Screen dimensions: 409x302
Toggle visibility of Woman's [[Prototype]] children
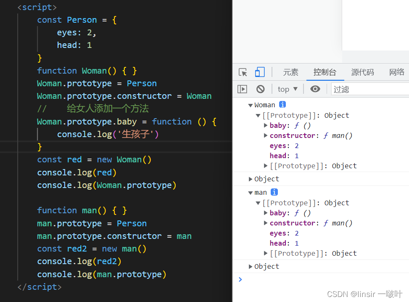click(258, 115)
